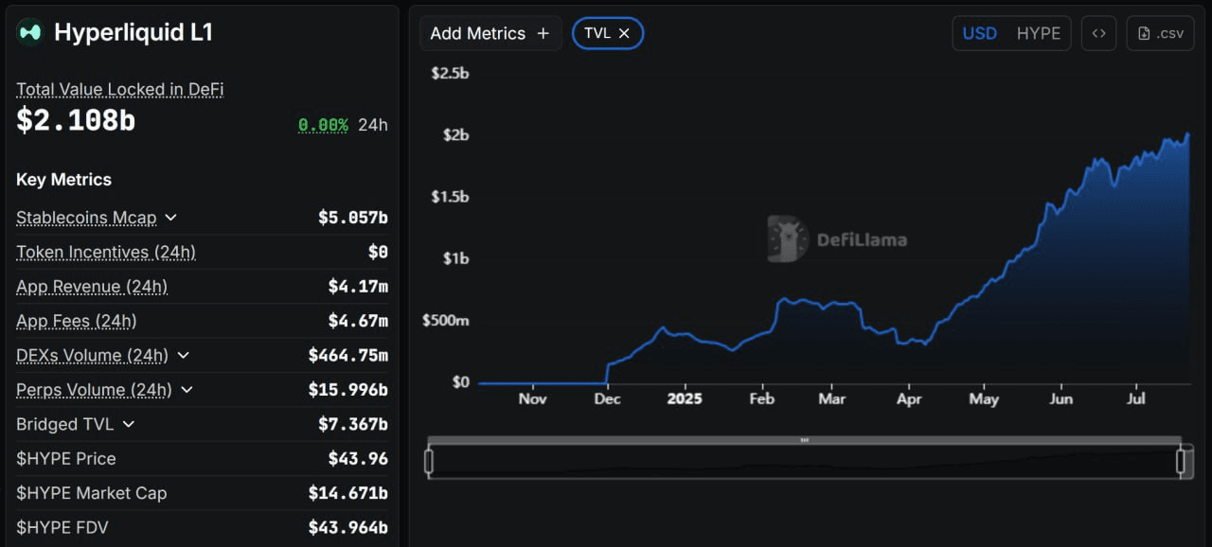1212x547 pixels.
Task: Grab the left handle of the range slider
Action: pyautogui.click(x=429, y=462)
